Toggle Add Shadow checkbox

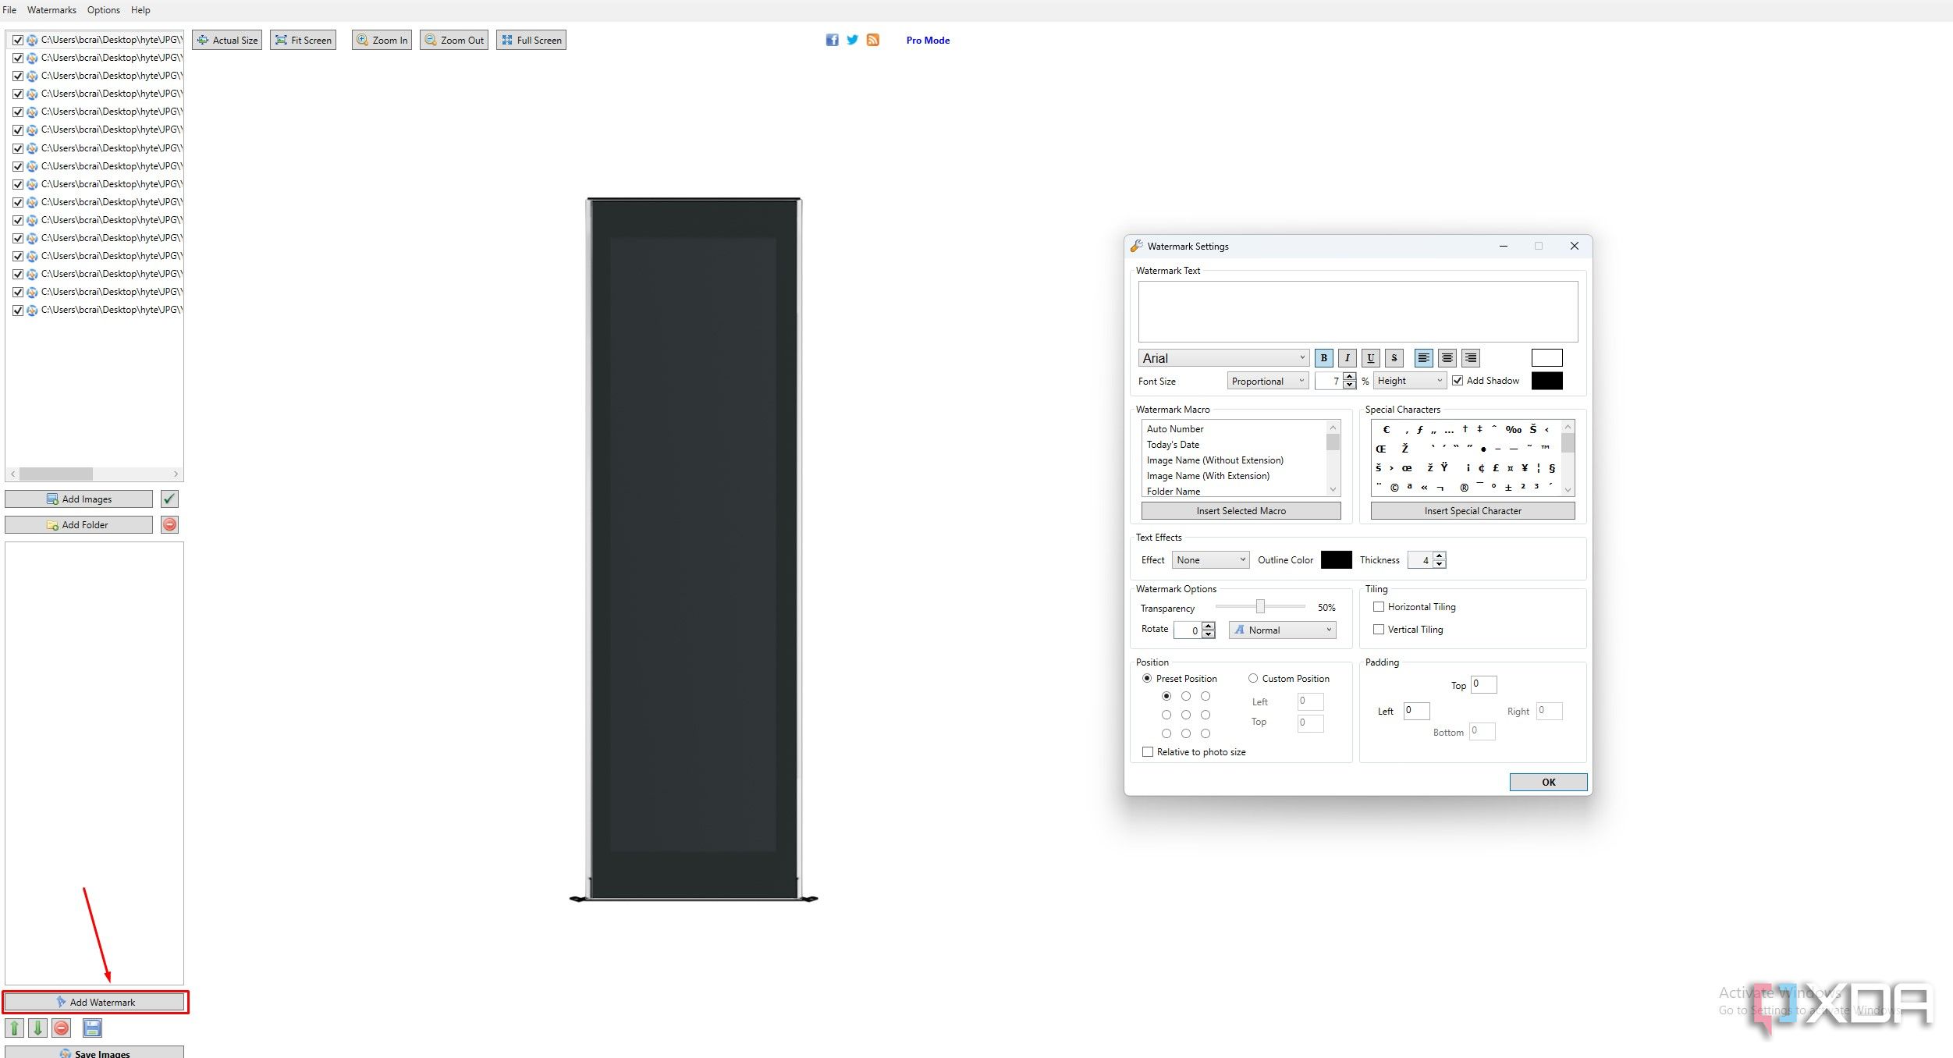pos(1457,381)
